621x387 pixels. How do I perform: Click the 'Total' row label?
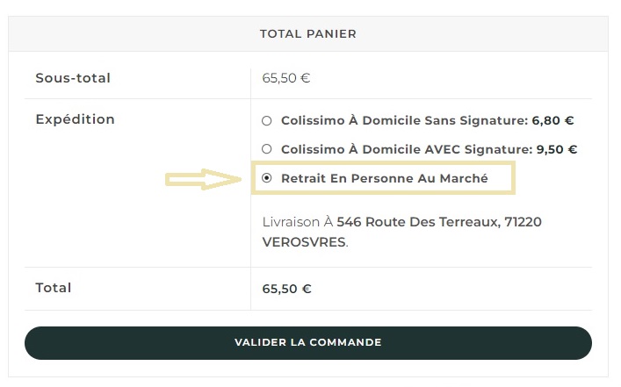54,288
